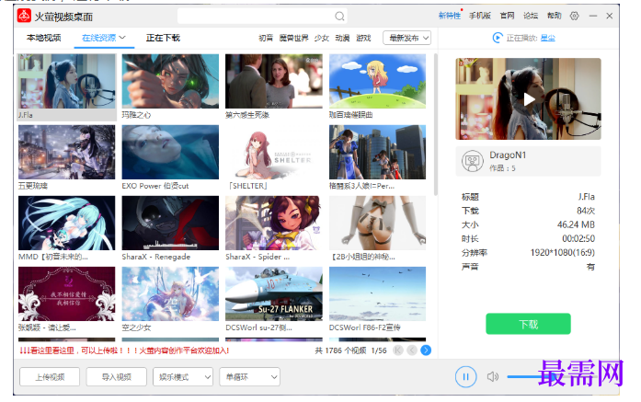Select the SharaX - Spider thumbnail
The width and height of the screenshot is (641, 402).
tap(273, 223)
